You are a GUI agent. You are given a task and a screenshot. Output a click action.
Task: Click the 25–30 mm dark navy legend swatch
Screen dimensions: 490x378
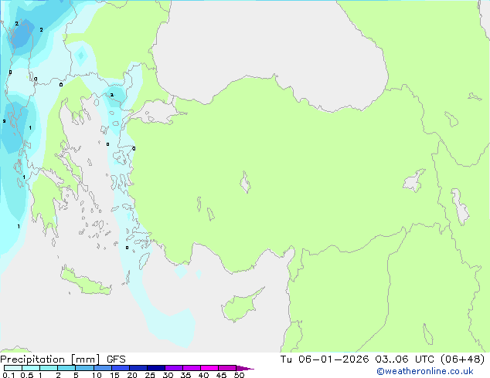[155, 368]
